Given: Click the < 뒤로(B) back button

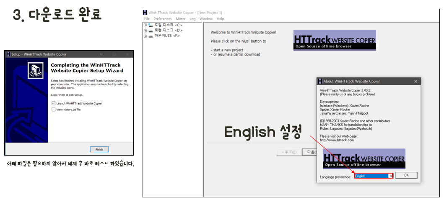Looking at the screenshot, I should click(289, 152).
